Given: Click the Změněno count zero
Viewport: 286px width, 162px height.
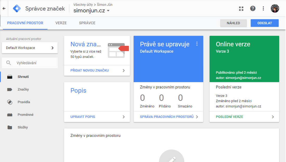Looking at the screenshot, I should coord(142,98).
